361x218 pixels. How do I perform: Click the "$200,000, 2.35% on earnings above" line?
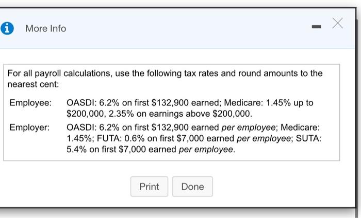(159, 113)
